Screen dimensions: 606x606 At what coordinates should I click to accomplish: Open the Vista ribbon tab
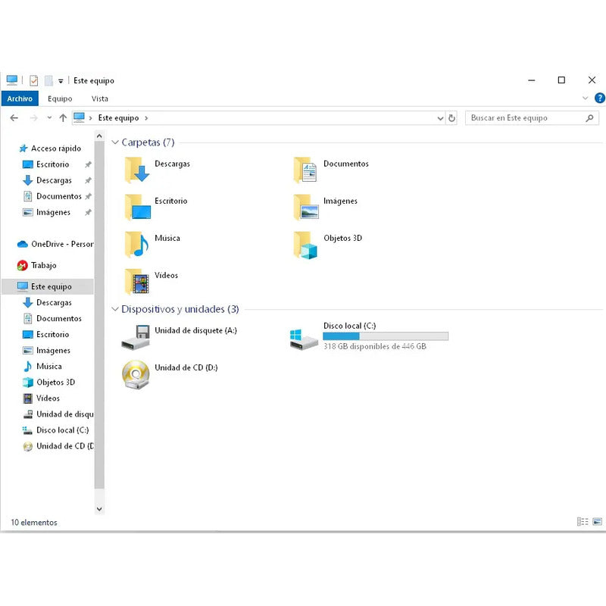click(x=100, y=98)
